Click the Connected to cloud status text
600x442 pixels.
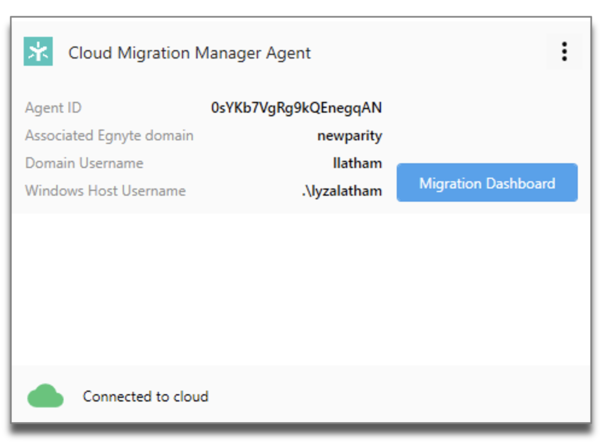(146, 397)
